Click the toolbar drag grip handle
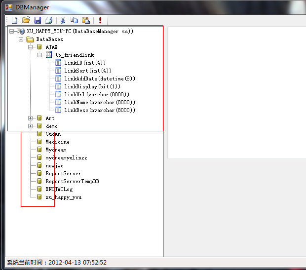Screen dimensions: 306x270 7,20
